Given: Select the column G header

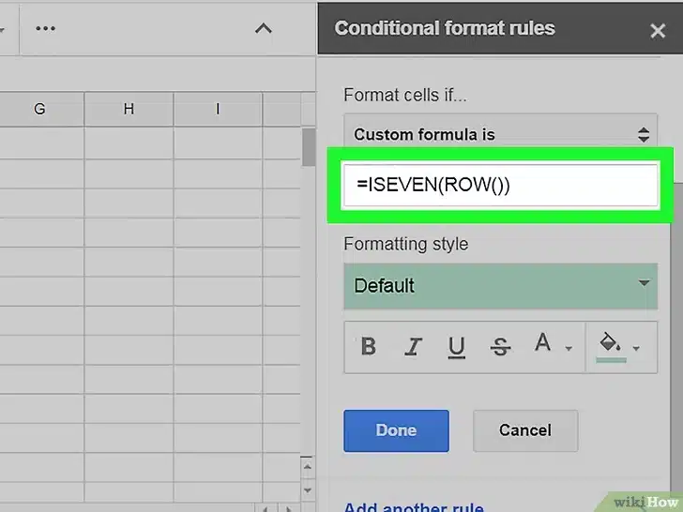Looking at the screenshot, I should tap(39, 109).
